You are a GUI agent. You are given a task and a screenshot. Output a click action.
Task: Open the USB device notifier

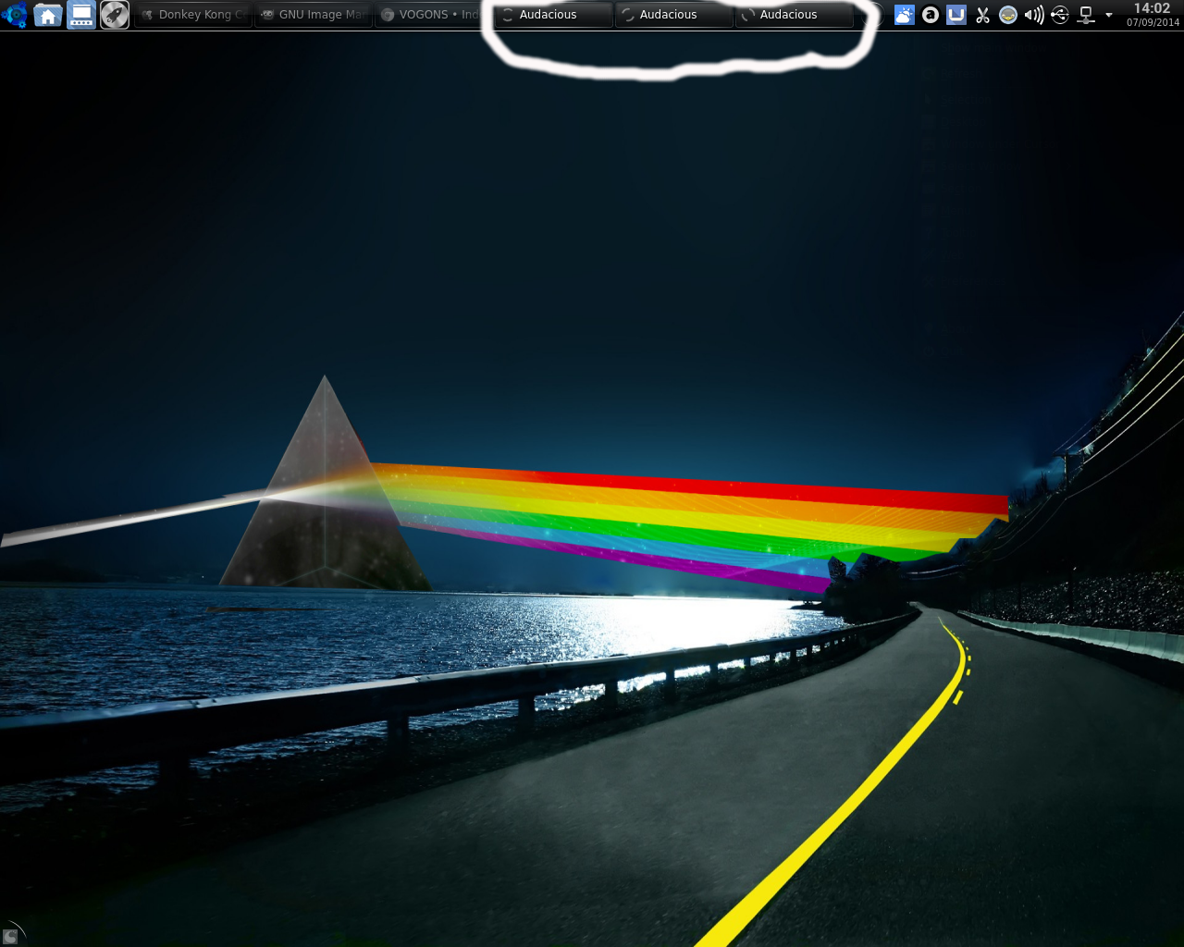[x=1060, y=15]
